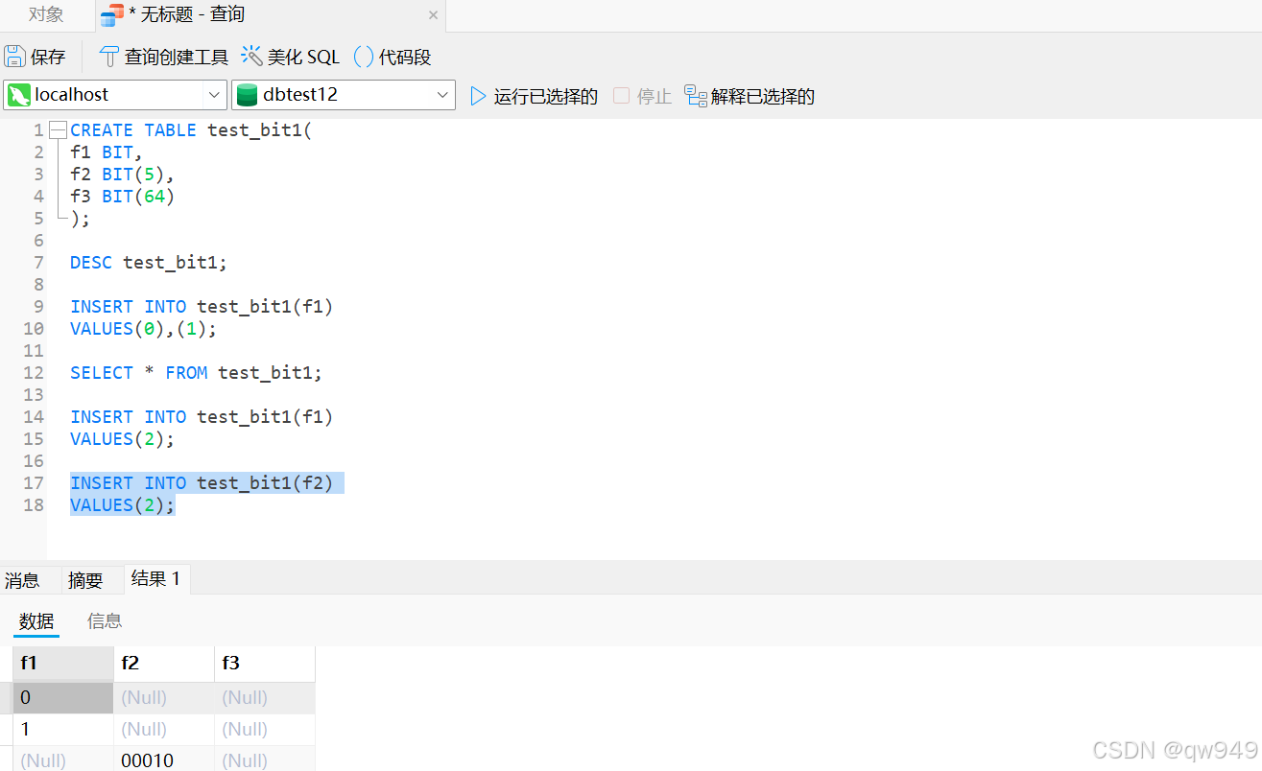
Task: Insert a code snippet via 代码段 icon
Action: 363,56
